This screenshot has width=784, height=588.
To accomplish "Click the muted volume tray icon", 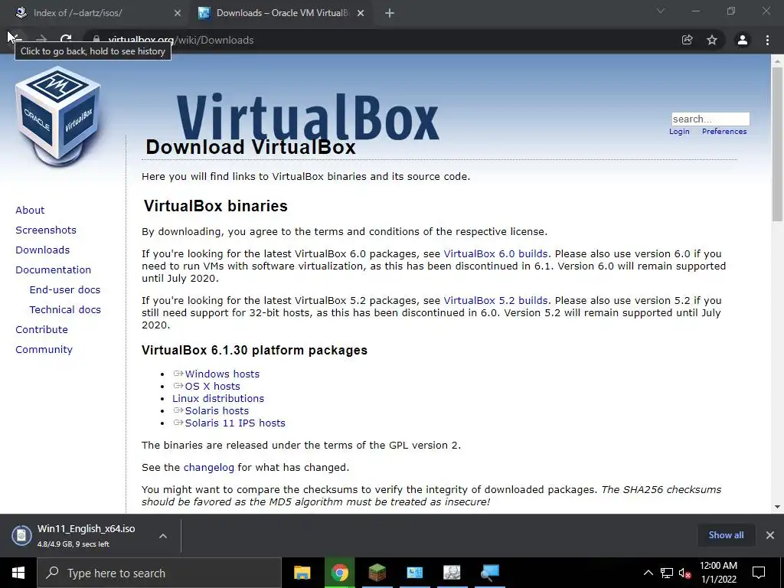I will (x=684, y=573).
